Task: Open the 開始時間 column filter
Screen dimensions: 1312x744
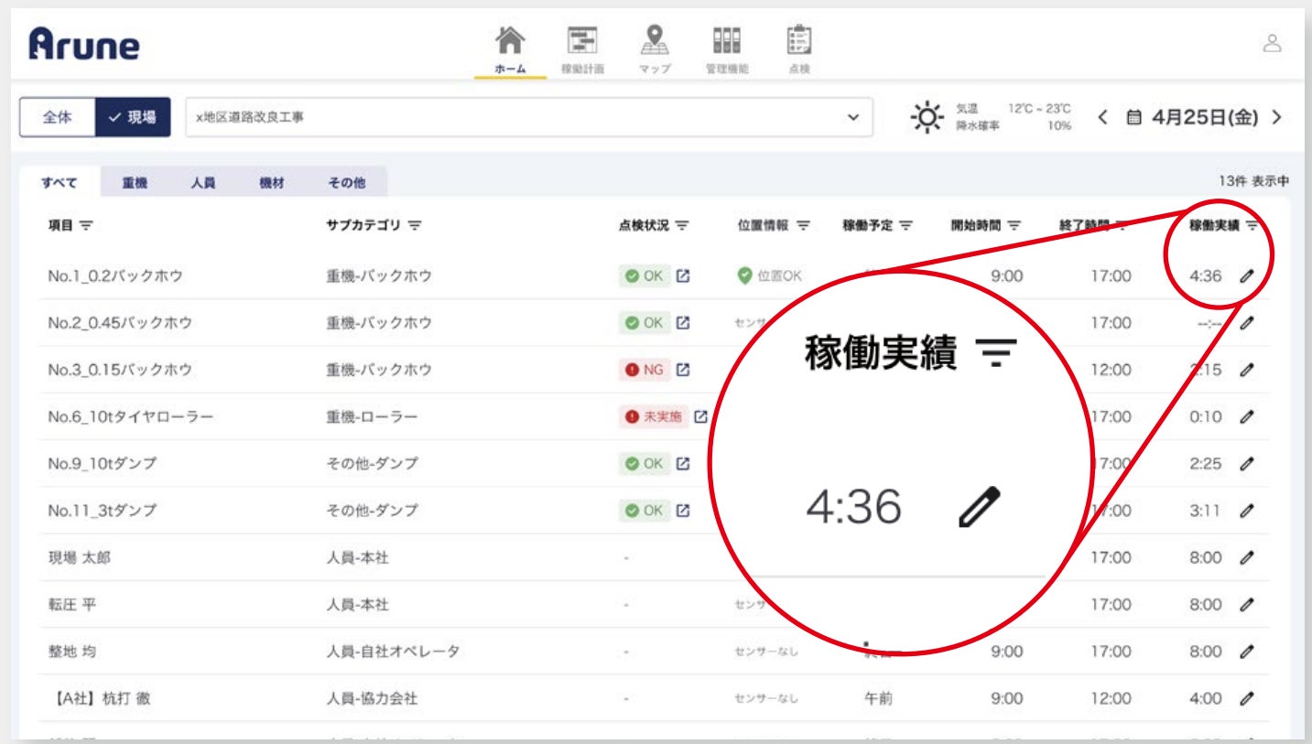Action: click(x=1014, y=225)
